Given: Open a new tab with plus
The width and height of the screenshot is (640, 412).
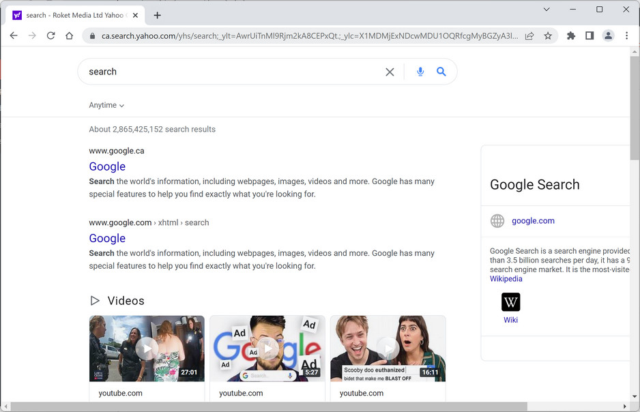Looking at the screenshot, I should [x=157, y=16].
